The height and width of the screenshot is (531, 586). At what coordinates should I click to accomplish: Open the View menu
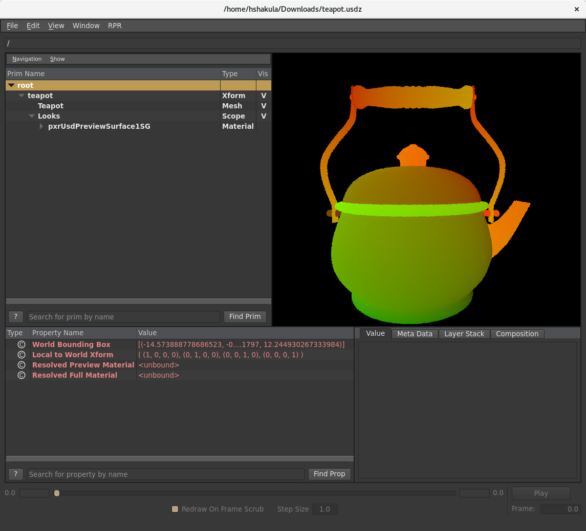pyautogui.click(x=56, y=26)
